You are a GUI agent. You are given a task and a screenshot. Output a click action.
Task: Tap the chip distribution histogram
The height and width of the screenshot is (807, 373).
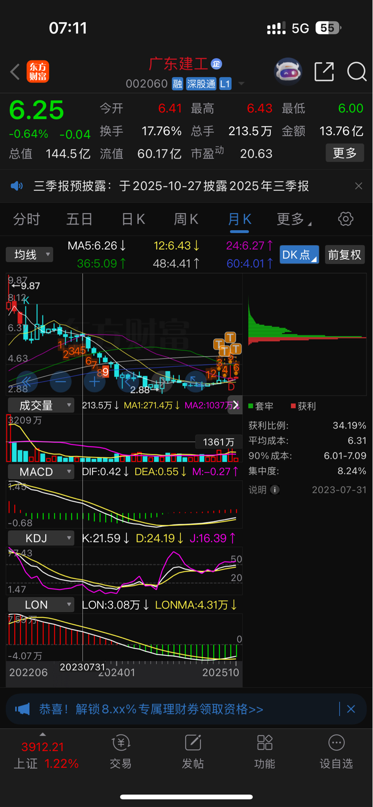click(x=307, y=334)
